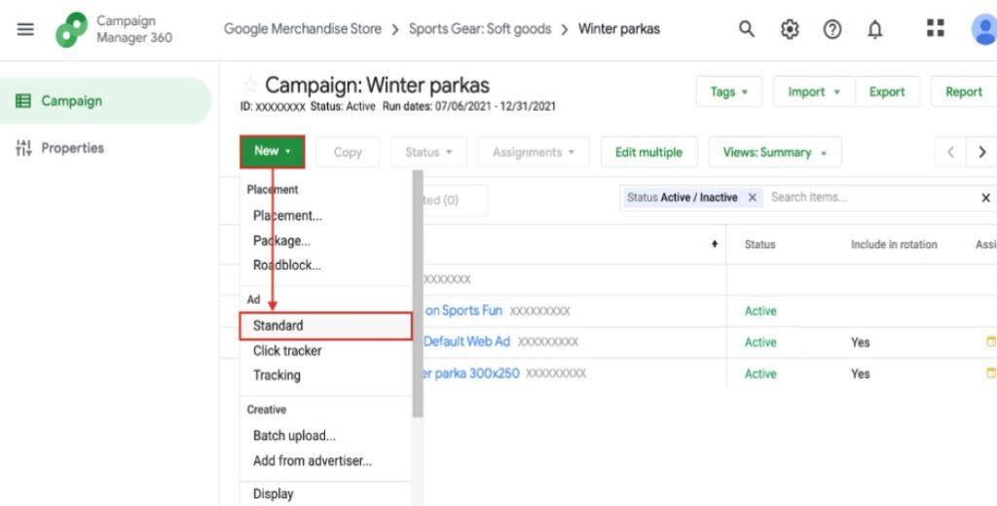The height and width of the screenshot is (506, 997).
Task: Click Yes rotation value for Default Web Ad
Action: pos(861,342)
